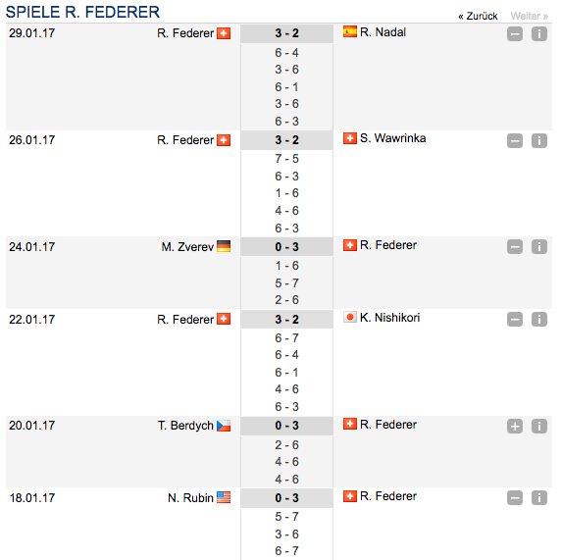This screenshot has width=561, height=560.
Task: Open S. Wawrinka player link
Action: pyautogui.click(x=393, y=138)
